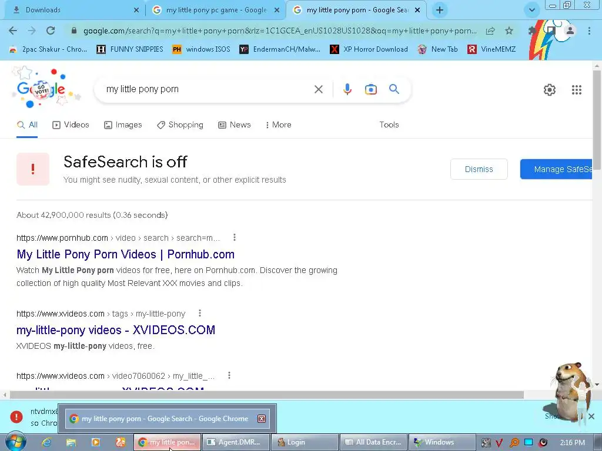This screenshot has width=602, height=451.
Task: Switch to the Login taskbar window
Action: [305, 442]
